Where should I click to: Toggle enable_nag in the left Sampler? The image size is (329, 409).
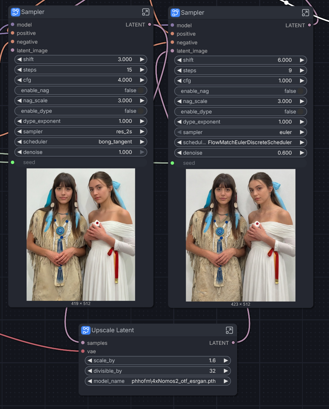tap(81, 90)
